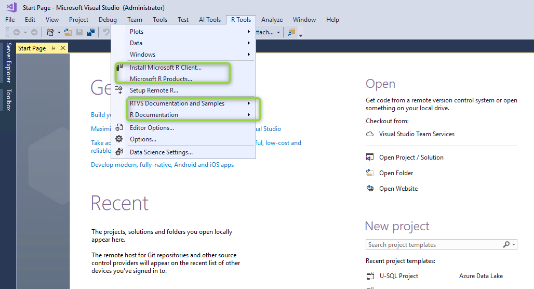Click the Find in Files toolbar icon
This screenshot has width=534, height=289.
(291, 32)
